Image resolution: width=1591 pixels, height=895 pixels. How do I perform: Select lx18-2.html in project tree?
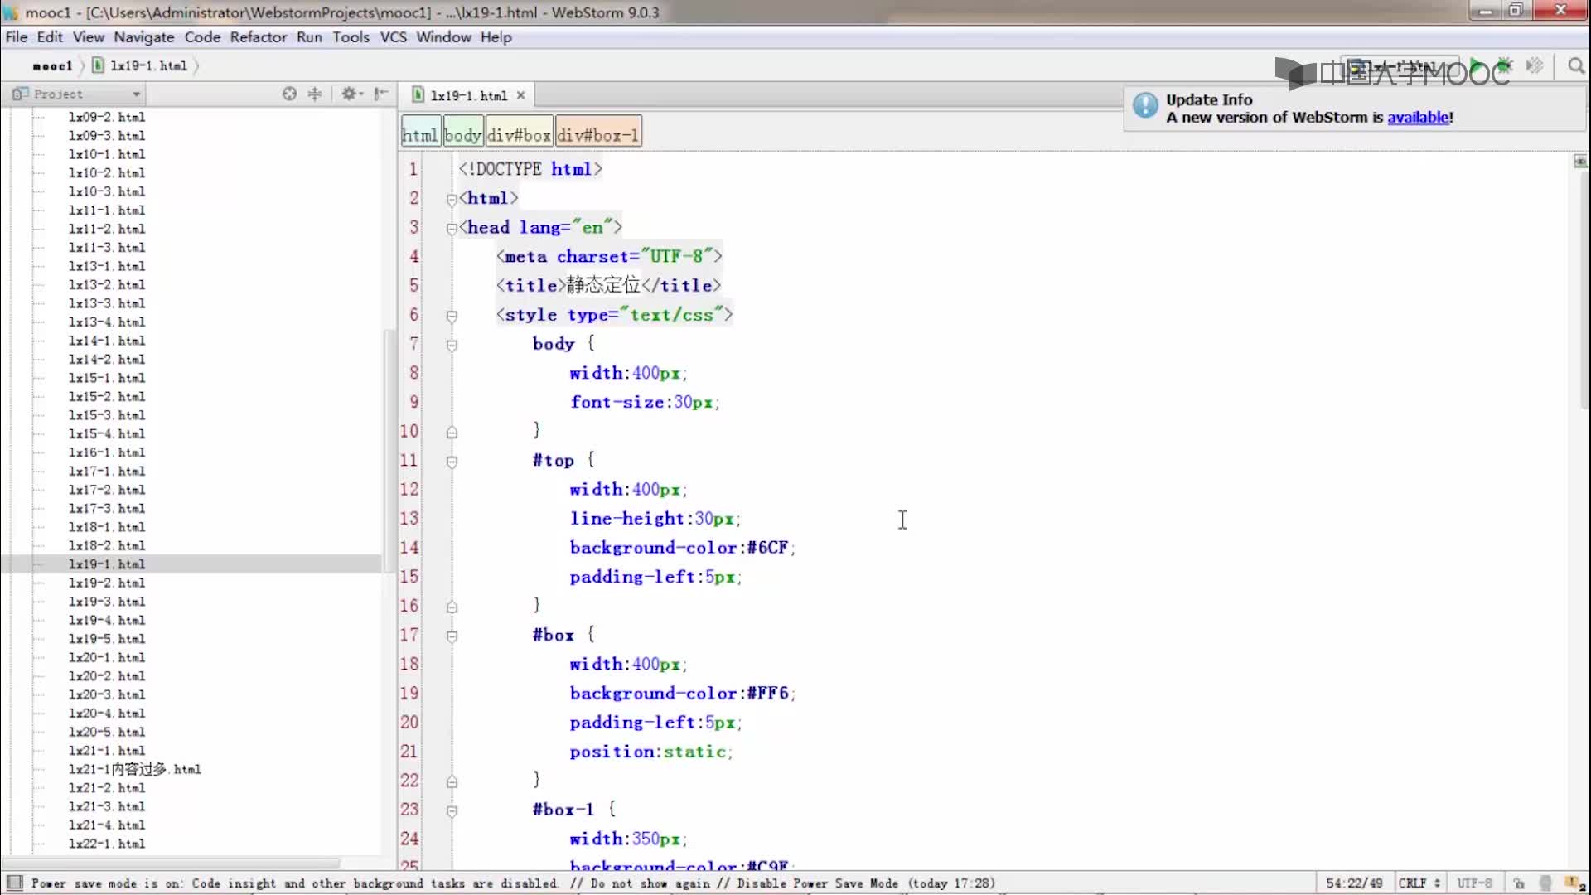(107, 545)
